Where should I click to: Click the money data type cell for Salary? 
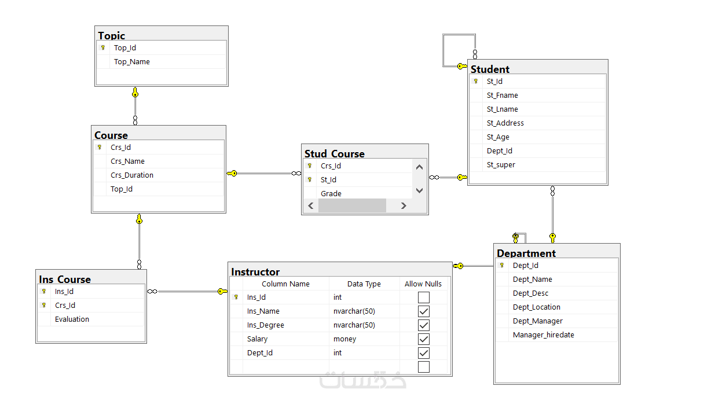(364, 339)
